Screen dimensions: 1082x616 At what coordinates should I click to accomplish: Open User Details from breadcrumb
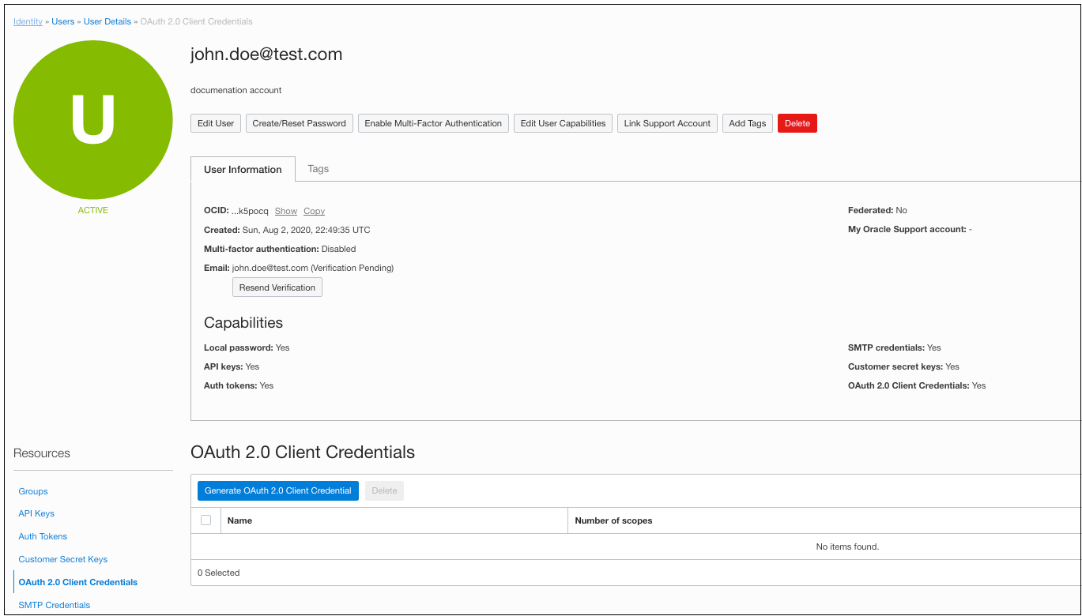click(x=107, y=21)
